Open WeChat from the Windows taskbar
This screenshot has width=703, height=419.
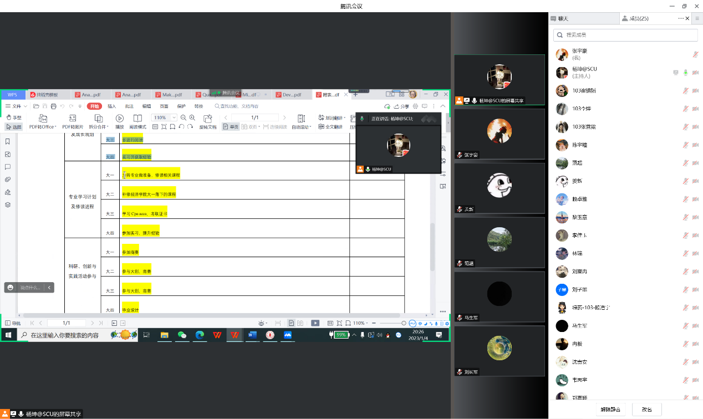pyautogui.click(x=181, y=335)
